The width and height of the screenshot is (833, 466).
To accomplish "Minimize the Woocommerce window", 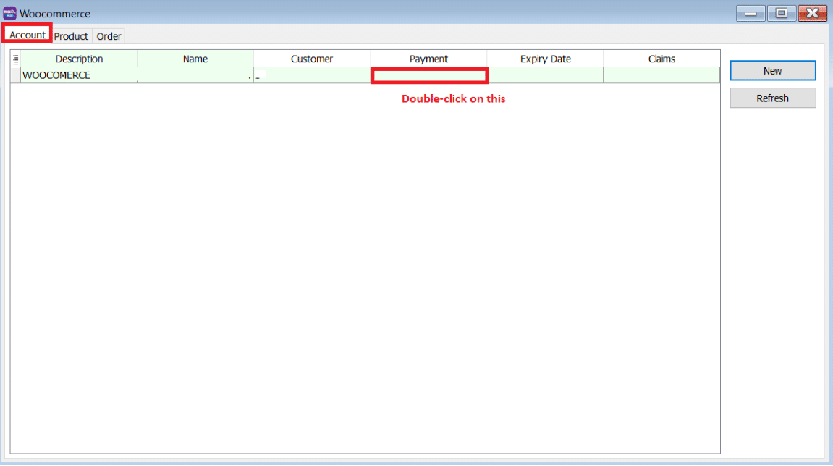I will 750,13.
